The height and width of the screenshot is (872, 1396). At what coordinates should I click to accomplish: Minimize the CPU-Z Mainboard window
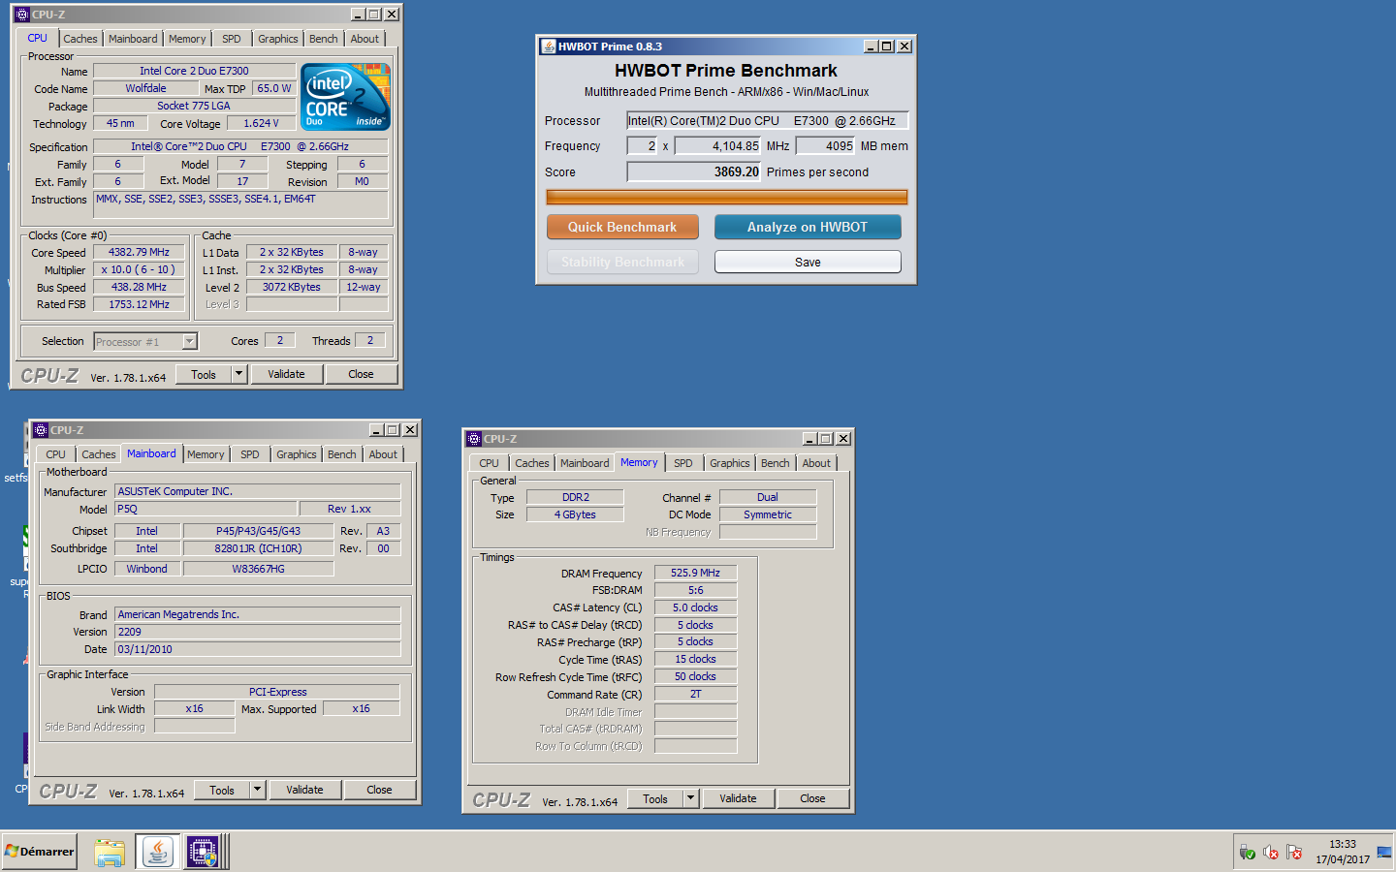[x=376, y=430]
